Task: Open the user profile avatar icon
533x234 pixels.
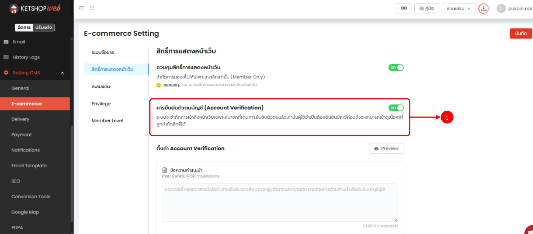Action: click(501, 9)
